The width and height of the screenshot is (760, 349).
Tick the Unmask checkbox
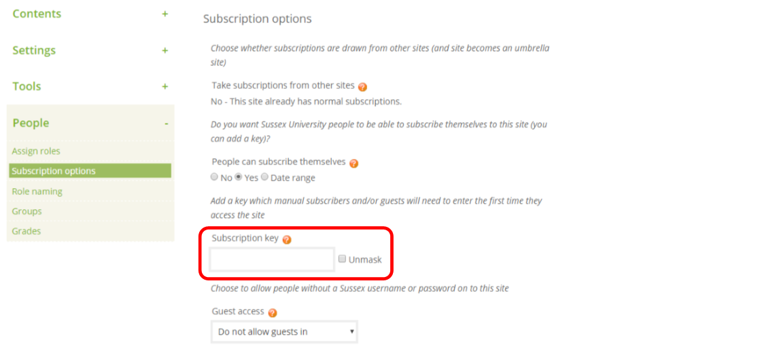342,259
